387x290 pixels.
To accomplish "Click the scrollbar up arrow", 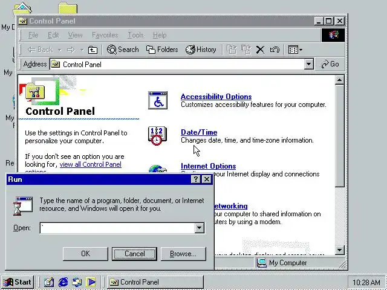I will (x=340, y=80).
